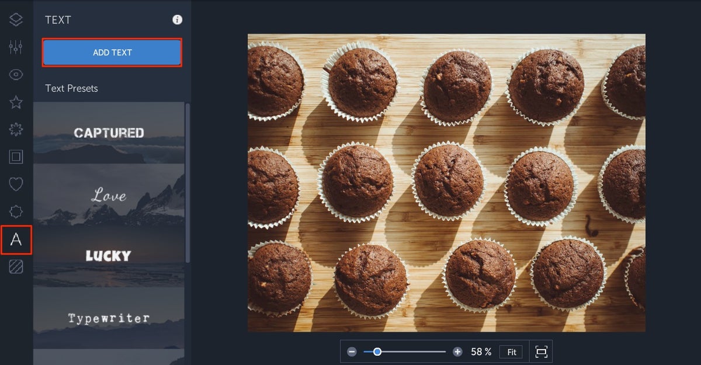Click the zoom level slider handle
The height and width of the screenshot is (365, 701).
tap(377, 352)
